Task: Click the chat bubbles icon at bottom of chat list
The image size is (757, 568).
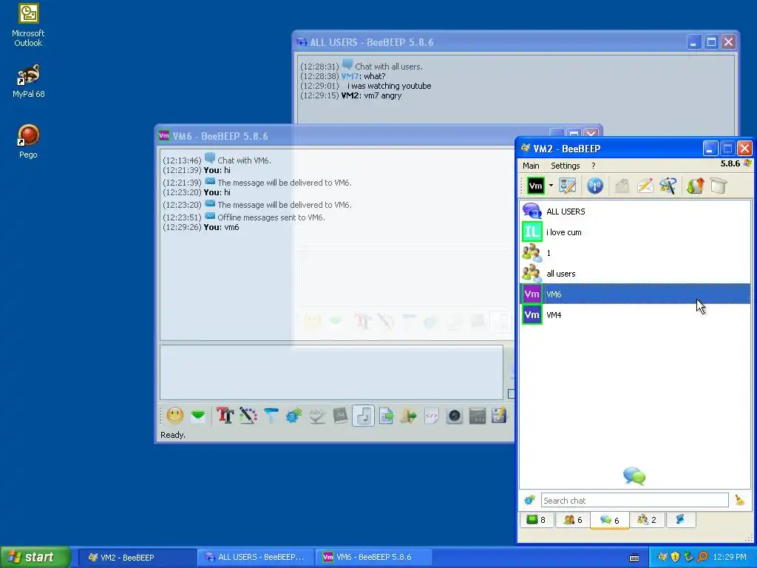Action: point(634,476)
